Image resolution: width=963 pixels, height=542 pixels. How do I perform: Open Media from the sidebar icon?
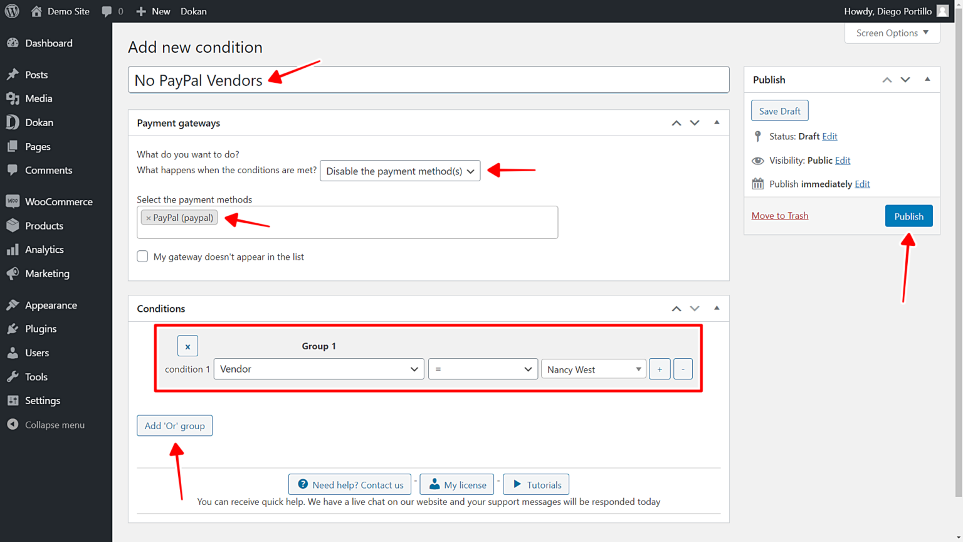coord(13,98)
